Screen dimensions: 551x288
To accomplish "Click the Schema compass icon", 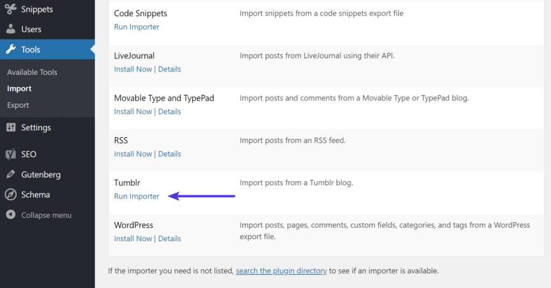I will 11,195.
